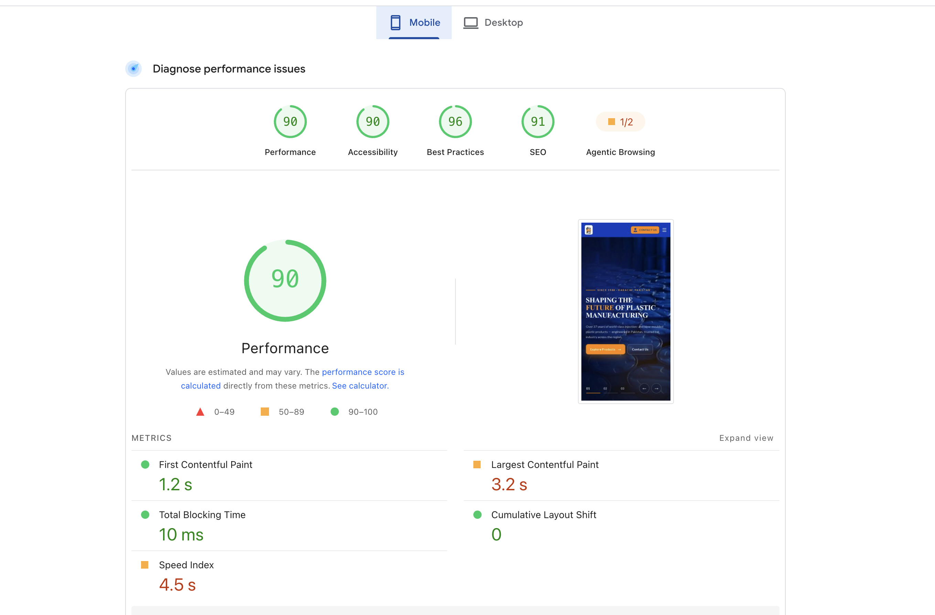Click the 4.5 s value

click(177, 585)
